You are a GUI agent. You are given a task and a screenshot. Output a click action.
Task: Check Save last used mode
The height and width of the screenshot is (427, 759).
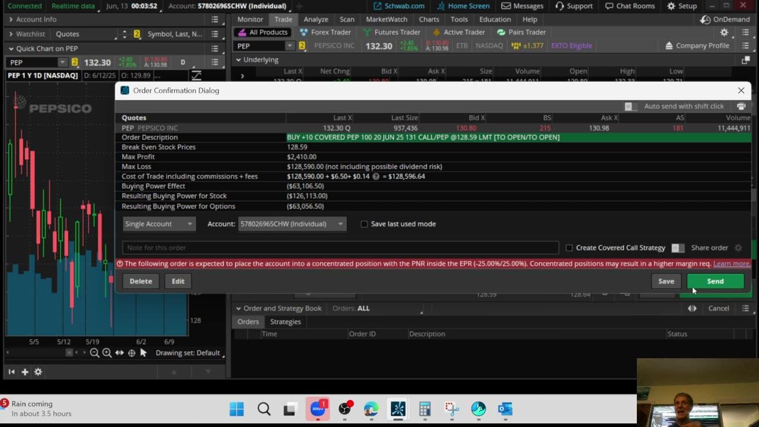click(364, 224)
